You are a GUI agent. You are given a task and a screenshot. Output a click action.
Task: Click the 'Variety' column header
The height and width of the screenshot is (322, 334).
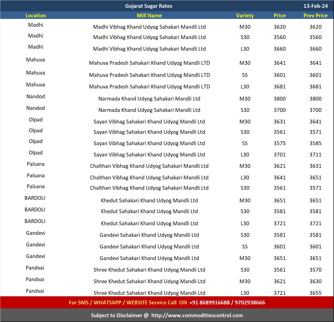(245, 16)
